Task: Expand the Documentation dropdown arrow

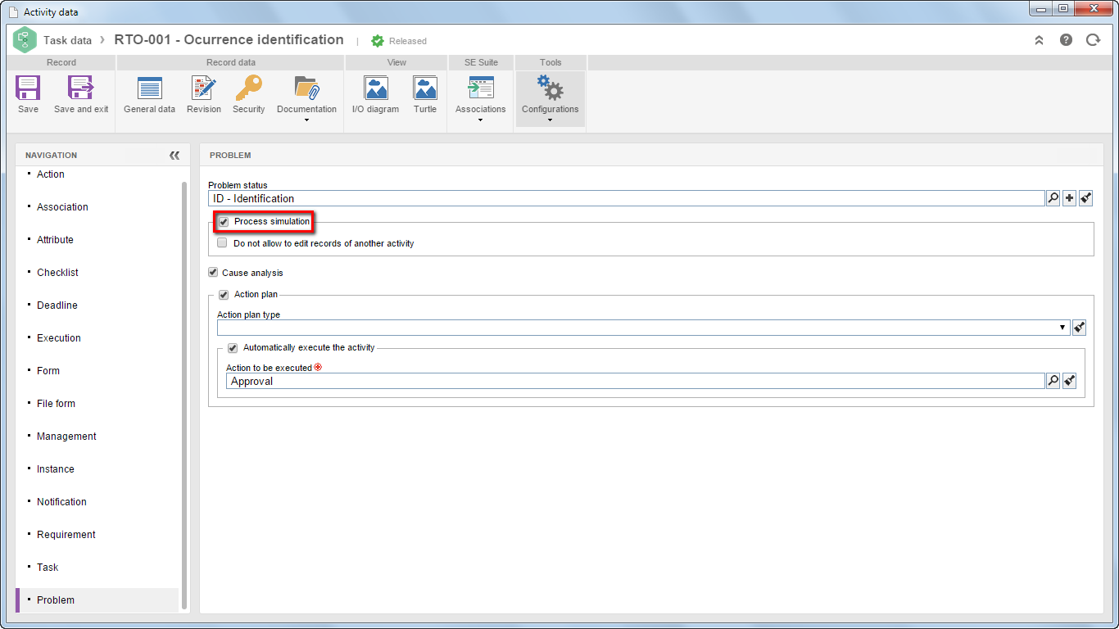Action: tap(306, 120)
